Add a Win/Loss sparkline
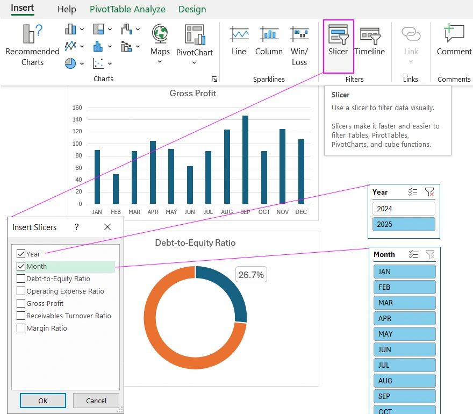Viewport: 473px width, 414px height. 299,43
